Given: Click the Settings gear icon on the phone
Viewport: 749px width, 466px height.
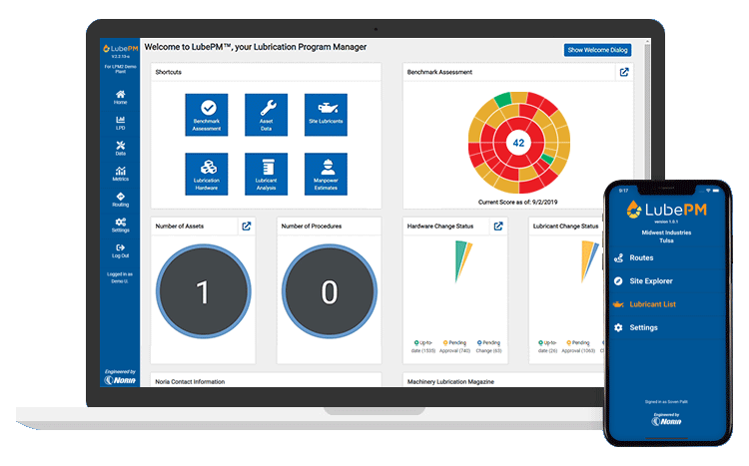Looking at the screenshot, I should point(618,327).
